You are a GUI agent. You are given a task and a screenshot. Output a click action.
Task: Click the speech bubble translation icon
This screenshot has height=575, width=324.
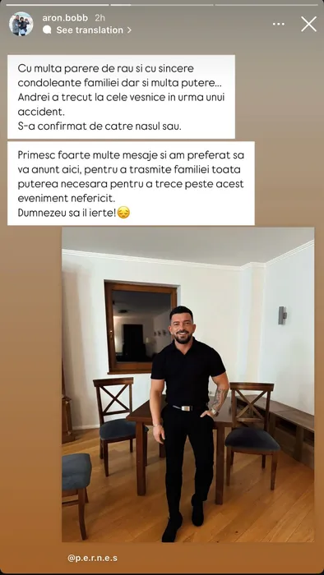(x=47, y=30)
